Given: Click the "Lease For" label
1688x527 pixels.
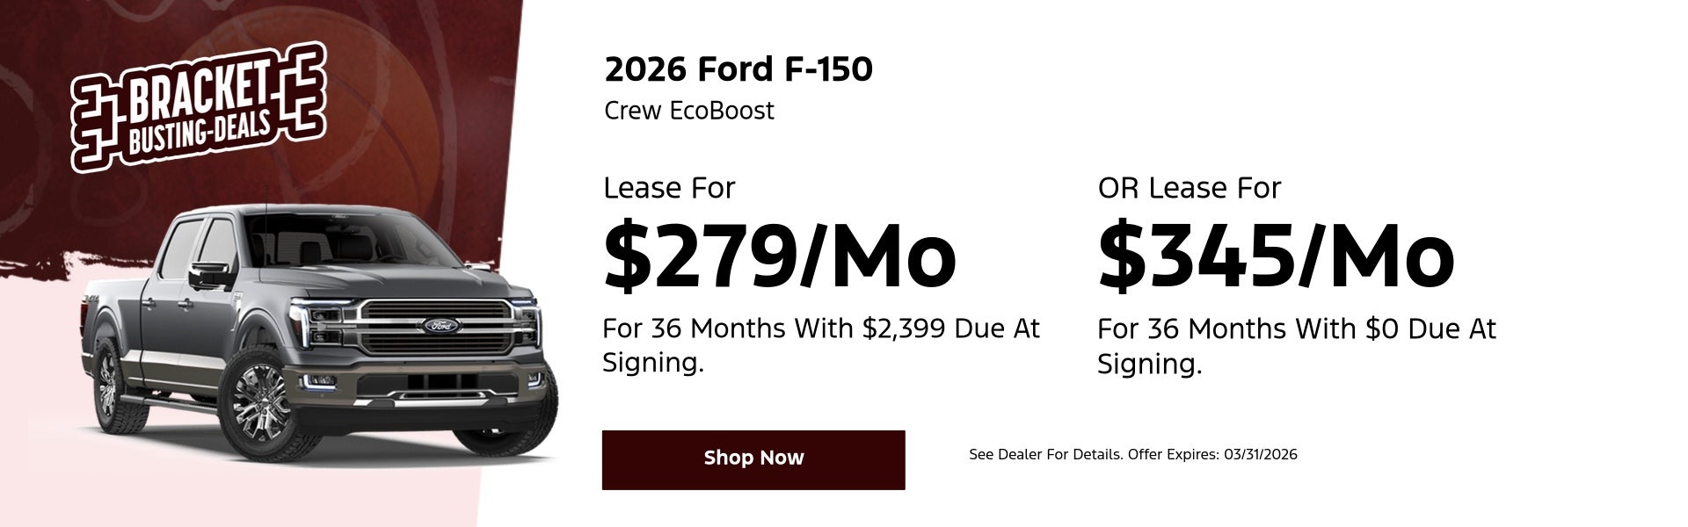Looking at the screenshot, I should (x=668, y=188).
